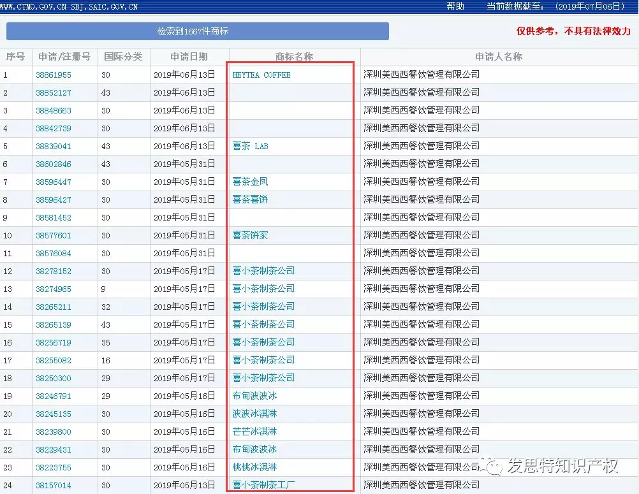This screenshot has height=494, width=639.
Task: Open registration number 38577601
Action: (54, 236)
